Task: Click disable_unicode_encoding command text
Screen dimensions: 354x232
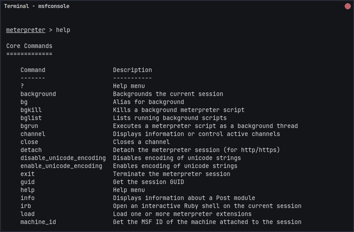Action: [x=63, y=158]
